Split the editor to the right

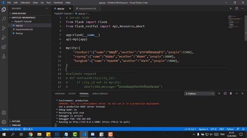(x=237, y=8)
